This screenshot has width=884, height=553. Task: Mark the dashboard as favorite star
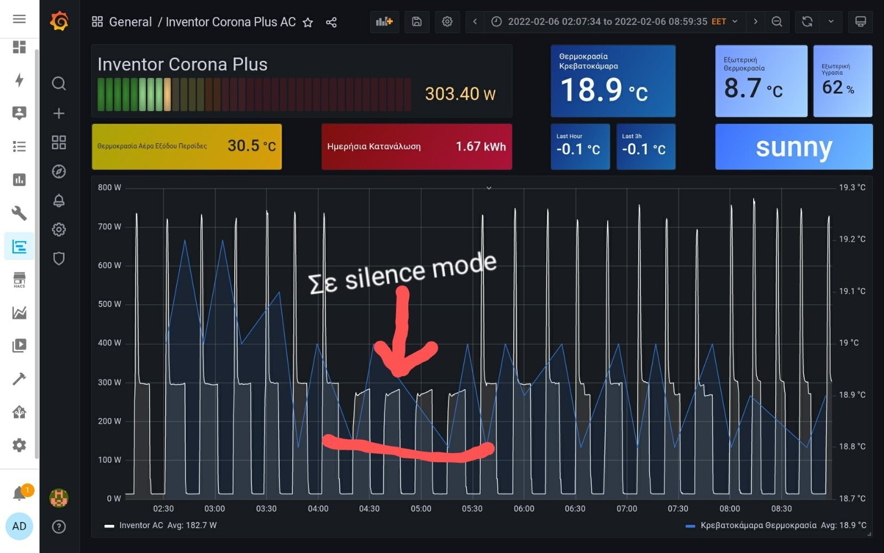point(308,22)
